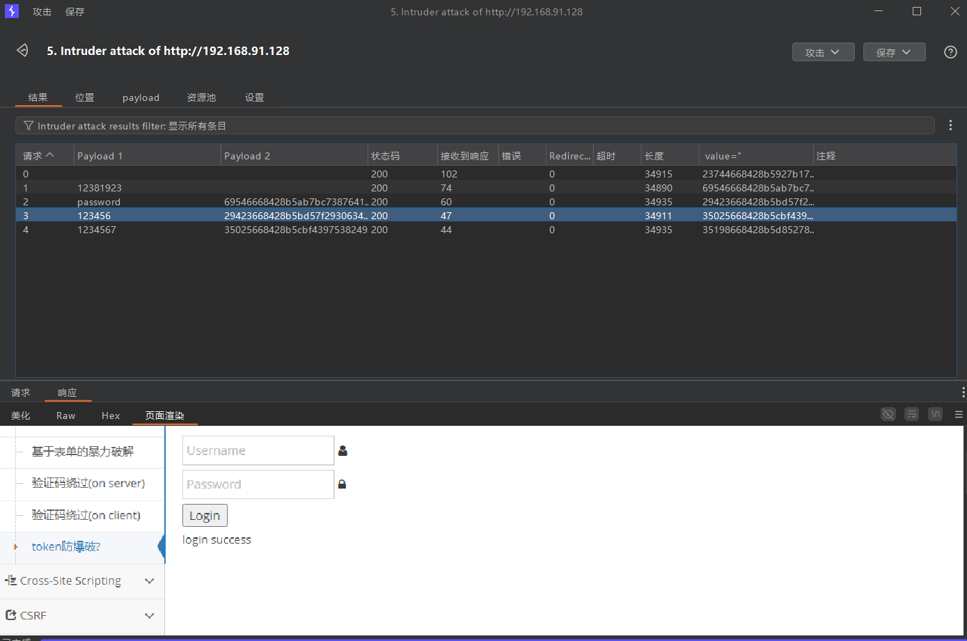Expand the CSRF section chevron
The width and height of the screenshot is (967, 641).
click(149, 616)
